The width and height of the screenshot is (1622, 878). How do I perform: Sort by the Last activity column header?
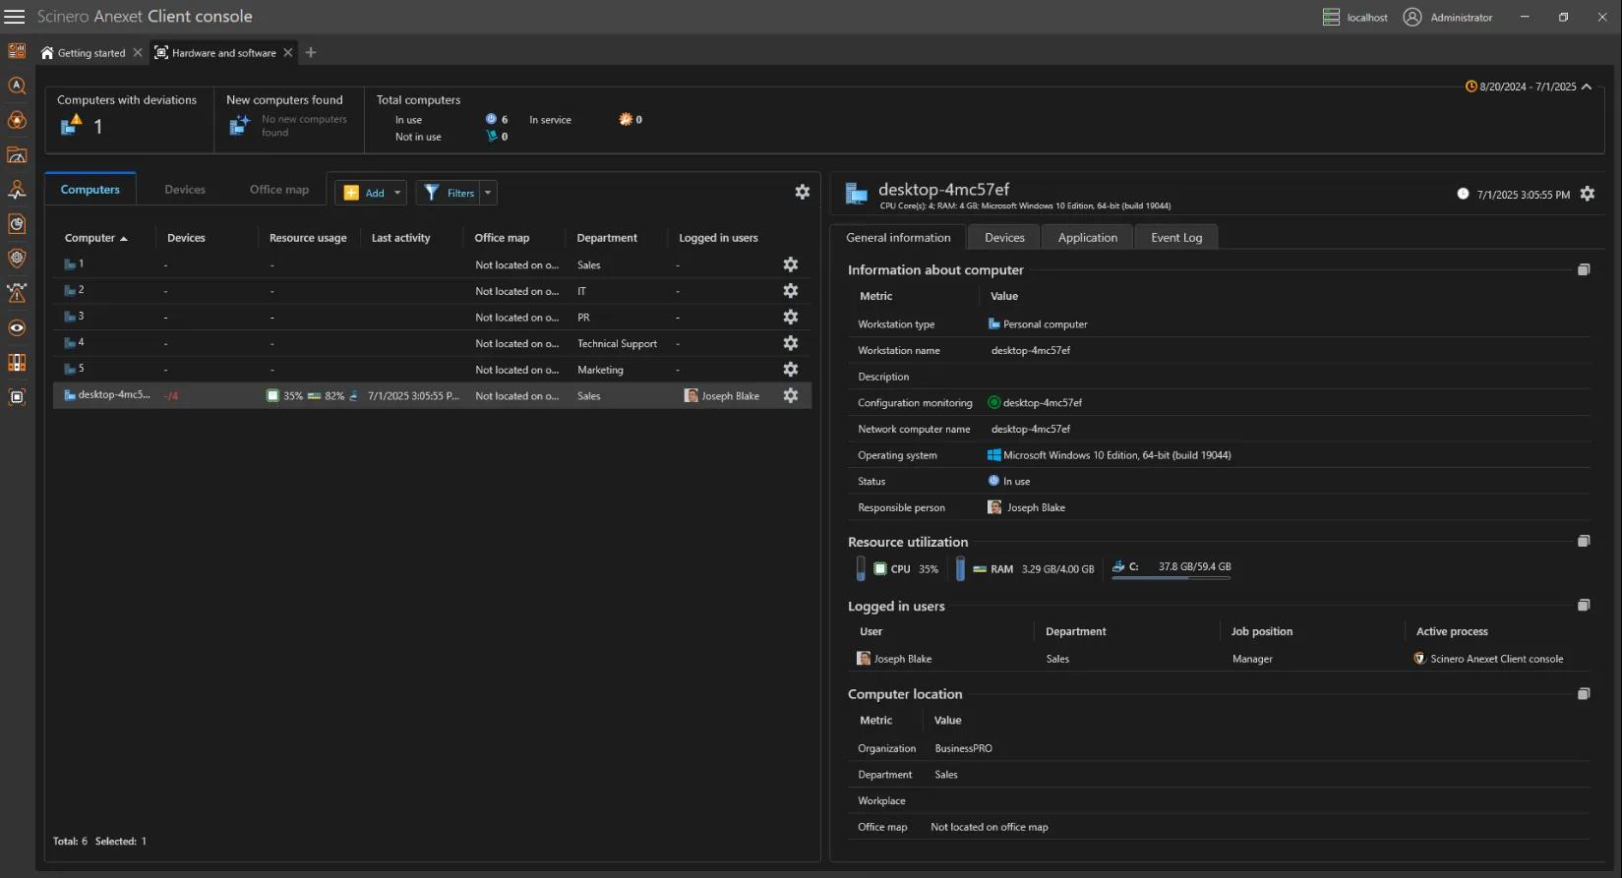click(x=400, y=238)
